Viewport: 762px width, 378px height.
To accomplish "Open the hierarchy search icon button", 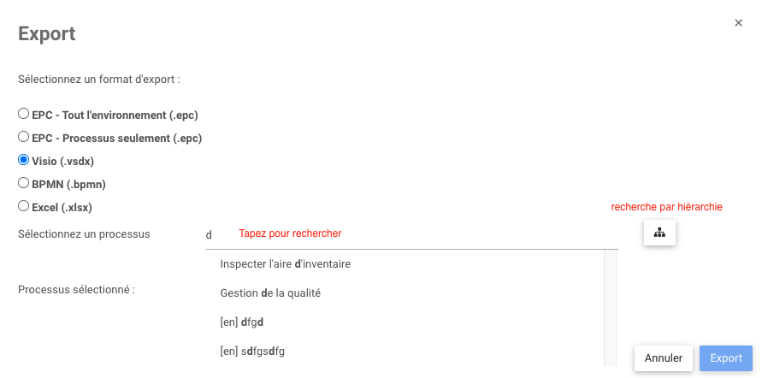I will click(659, 233).
